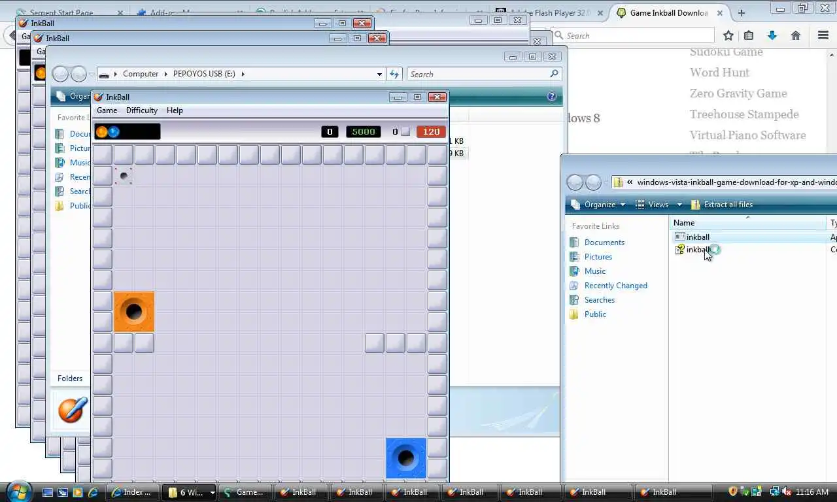Click the Game... taskbar button
This screenshot has width=837, height=502.
click(245, 492)
